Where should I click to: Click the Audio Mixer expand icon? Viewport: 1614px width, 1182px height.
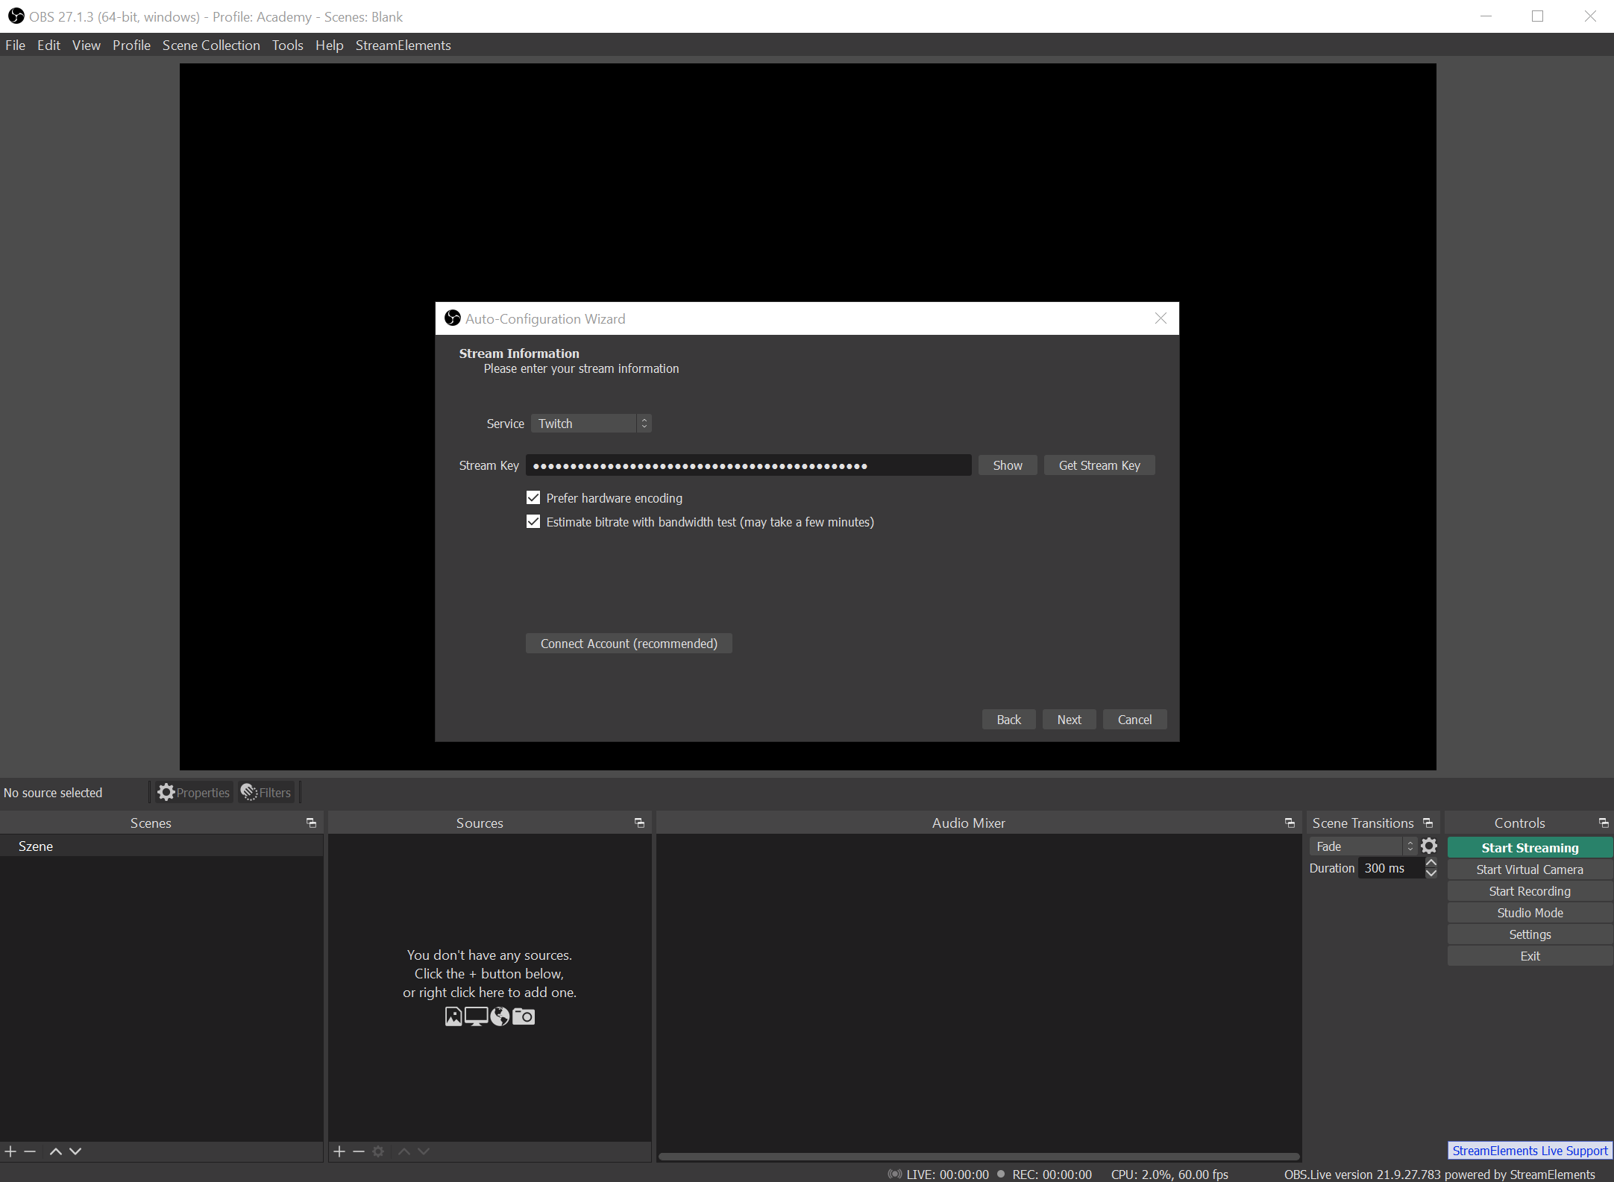(1290, 823)
